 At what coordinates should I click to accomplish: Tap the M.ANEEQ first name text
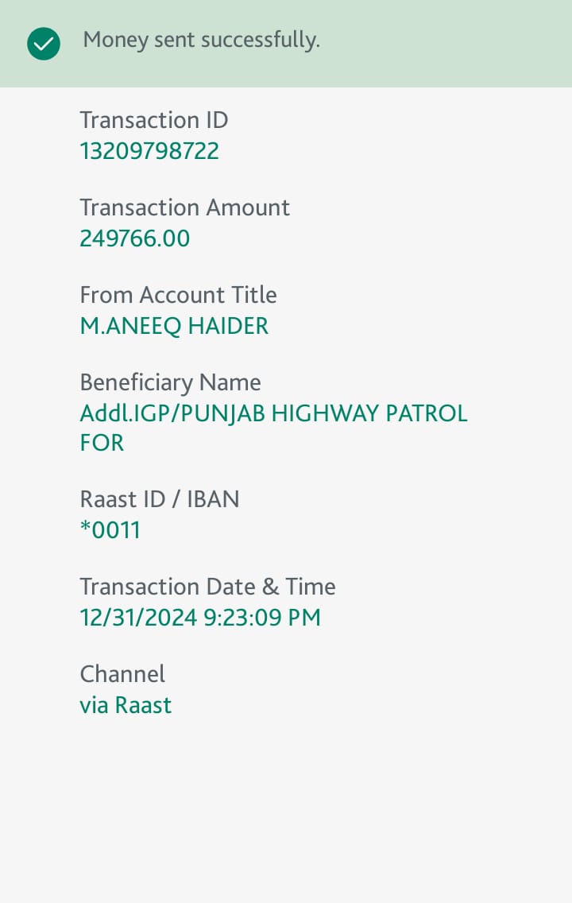[130, 326]
